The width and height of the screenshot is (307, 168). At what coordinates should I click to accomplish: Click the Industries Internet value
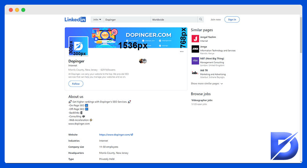point(104,141)
